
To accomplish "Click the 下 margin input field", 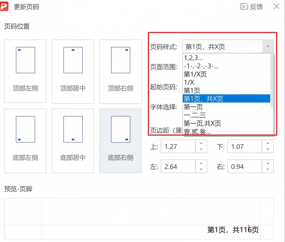I will (x=245, y=147).
